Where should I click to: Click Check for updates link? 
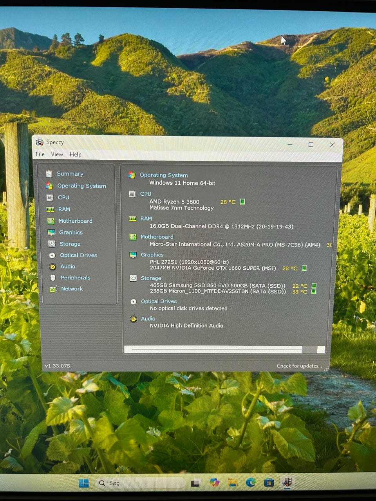tap(299, 366)
